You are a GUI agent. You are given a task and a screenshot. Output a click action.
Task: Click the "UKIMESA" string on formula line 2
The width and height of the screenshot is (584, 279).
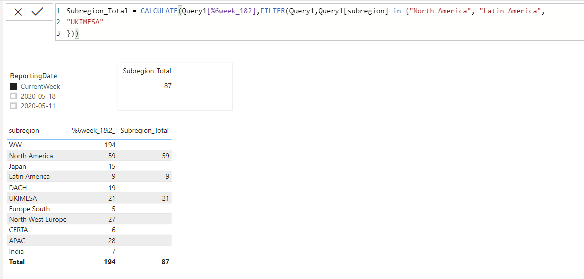pos(85,22)
